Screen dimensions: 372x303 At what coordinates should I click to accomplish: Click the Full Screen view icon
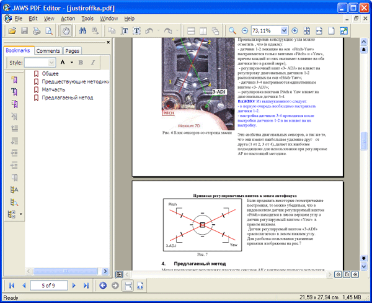click(x=343, y=30)
